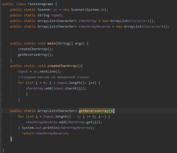Click 'println' in System.out.println statement

(x=50, y=128)
